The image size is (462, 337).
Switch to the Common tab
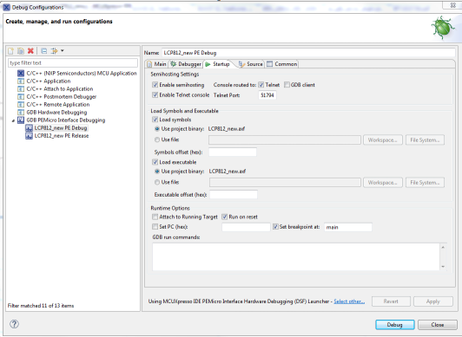pyautogui.click(x=282, y=64)
